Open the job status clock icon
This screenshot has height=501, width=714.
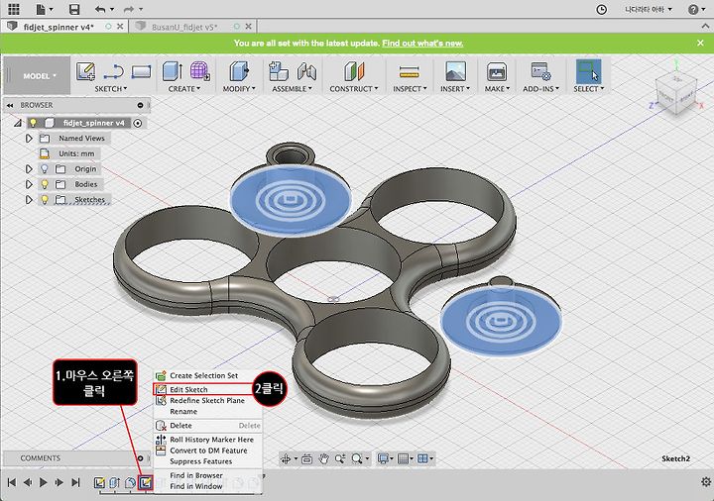coord(602,10)
